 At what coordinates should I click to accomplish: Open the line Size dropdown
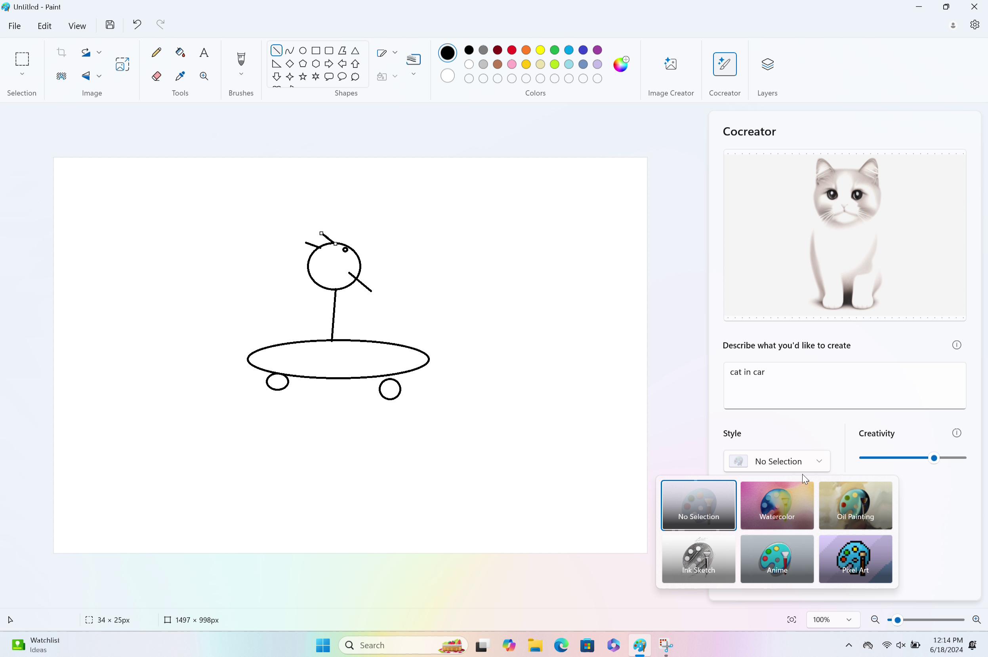click(413, 74)
